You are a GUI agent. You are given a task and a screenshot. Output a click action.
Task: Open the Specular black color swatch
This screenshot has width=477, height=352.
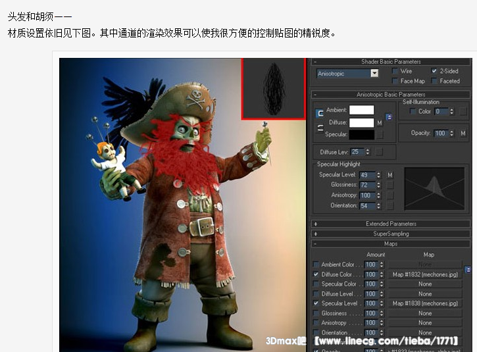click(362, 135)
